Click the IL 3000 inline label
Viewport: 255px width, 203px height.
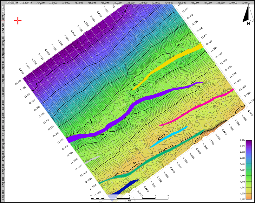tap(251, 113)
